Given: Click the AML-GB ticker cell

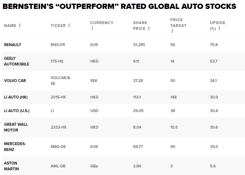Looking at the screenshot, I should [x=58, y=166].
